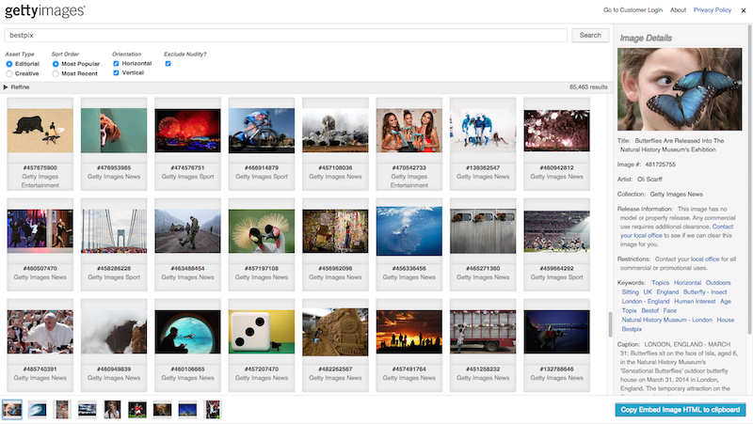Select the Creative asset type radio

tap(9, 73)
